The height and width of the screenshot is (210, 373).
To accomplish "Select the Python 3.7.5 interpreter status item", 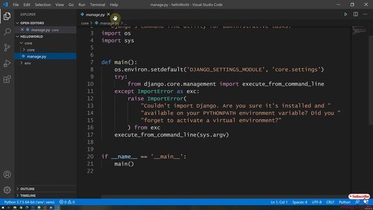I will point(29,202).
